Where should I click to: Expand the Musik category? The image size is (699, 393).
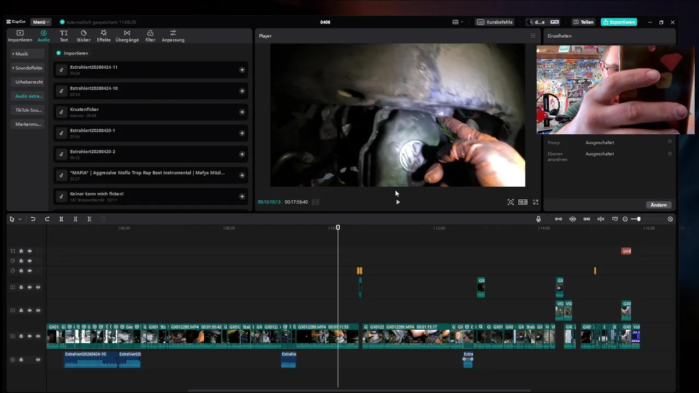(x=27, y=53)
